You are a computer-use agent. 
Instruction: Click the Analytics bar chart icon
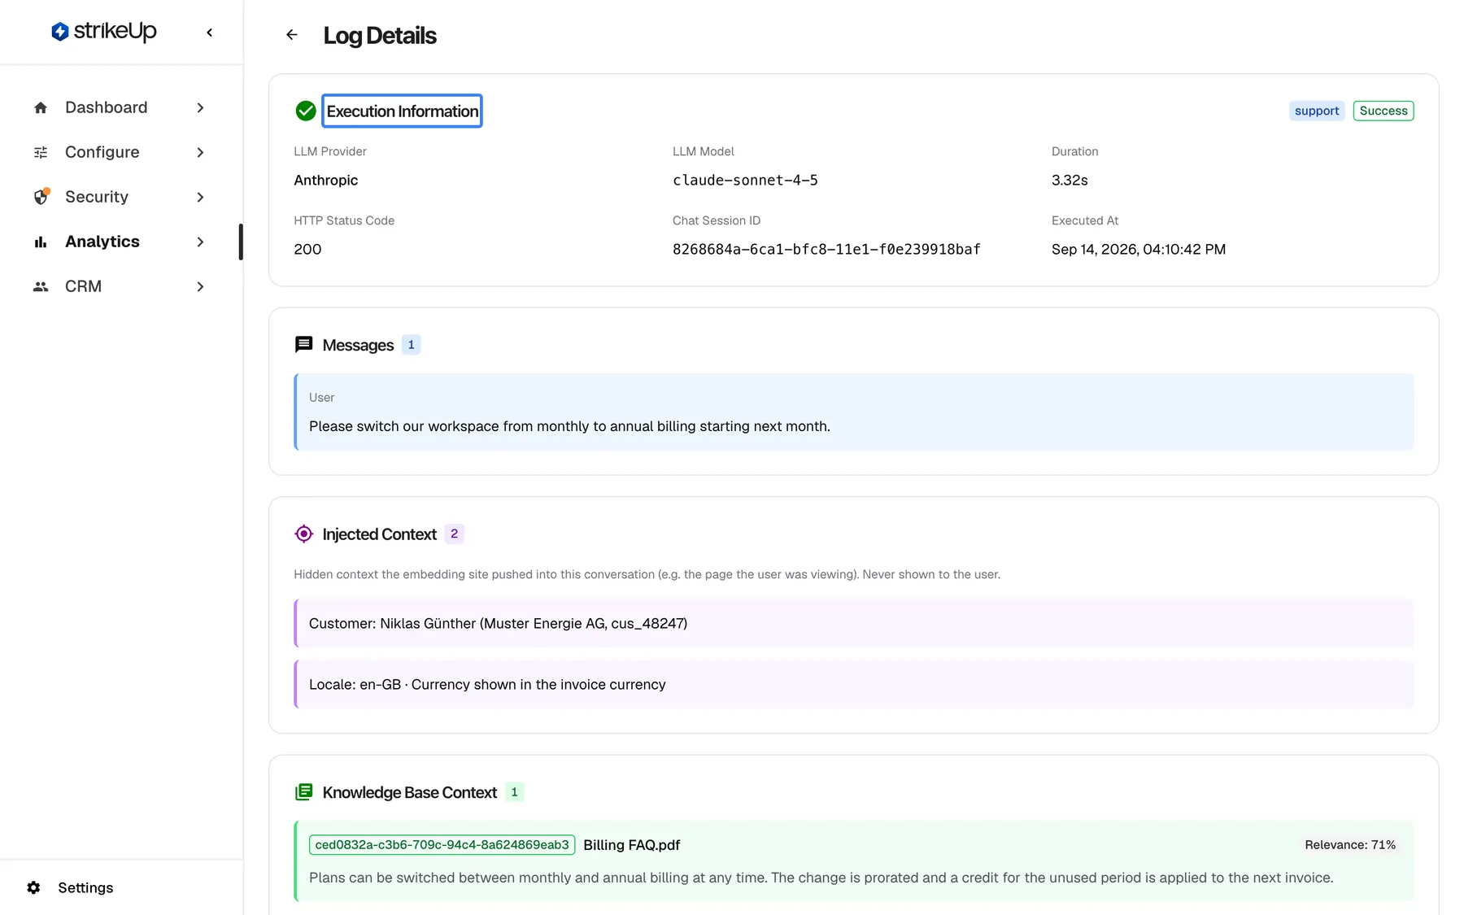[x=41, y=242]
